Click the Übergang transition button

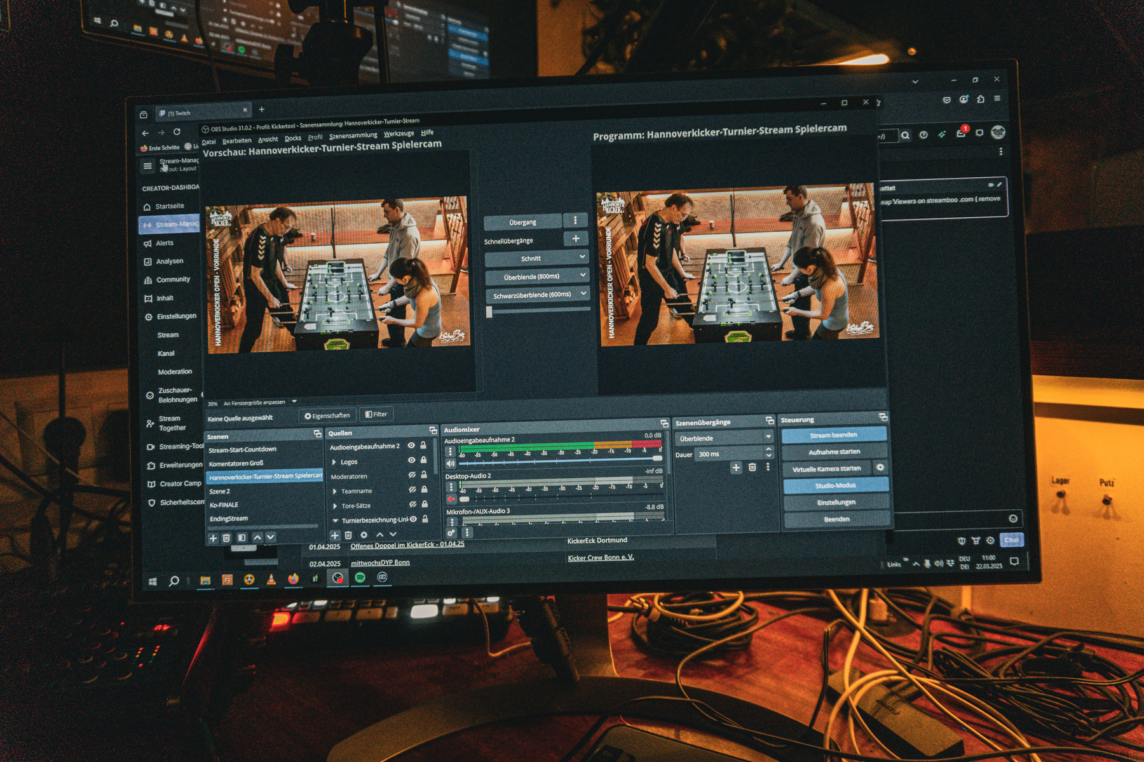(523, 222)
